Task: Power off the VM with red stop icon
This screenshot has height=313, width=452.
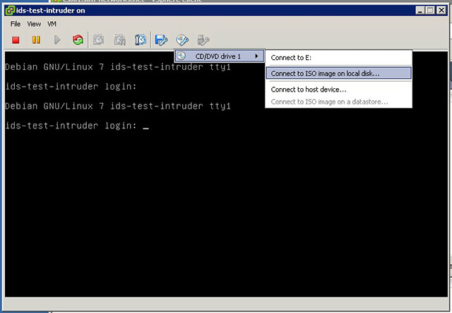Action: click(16, 39)
